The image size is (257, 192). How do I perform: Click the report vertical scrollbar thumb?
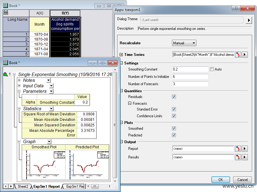115,125
